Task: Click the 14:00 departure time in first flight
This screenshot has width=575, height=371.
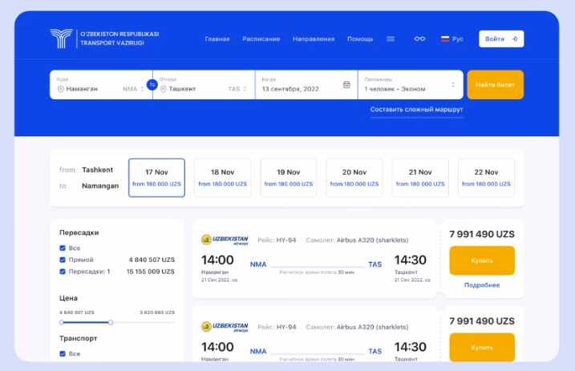Action: (x=217, y=260)
